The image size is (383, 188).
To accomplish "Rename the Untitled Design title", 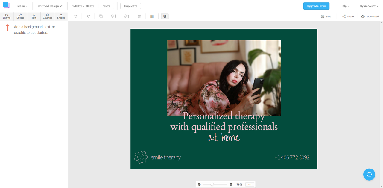I will click(x=50, y=6).
